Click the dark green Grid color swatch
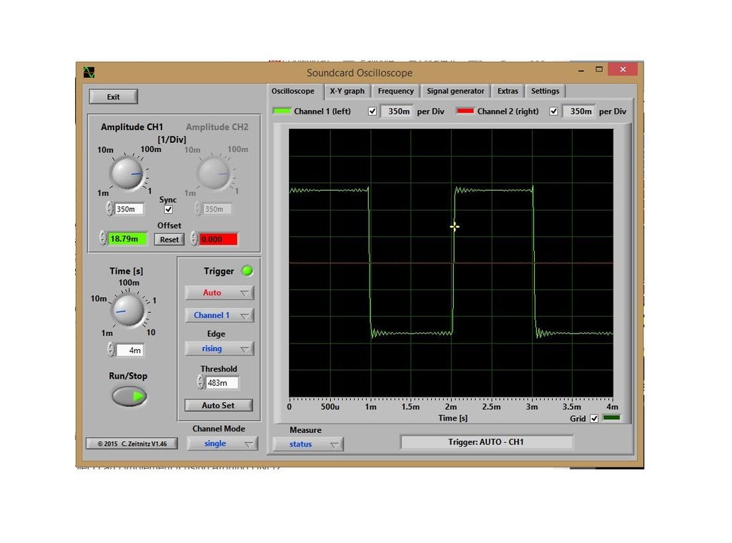The width and height of the screenshot is (732, 543). tap(612, 418)
